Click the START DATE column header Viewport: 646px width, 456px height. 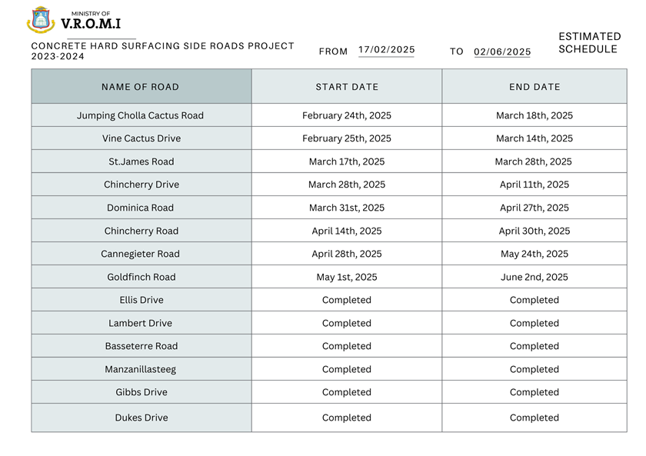click(x=347, y=86)
